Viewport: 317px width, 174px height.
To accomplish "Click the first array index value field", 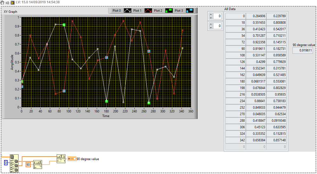I will coord(217,16).
